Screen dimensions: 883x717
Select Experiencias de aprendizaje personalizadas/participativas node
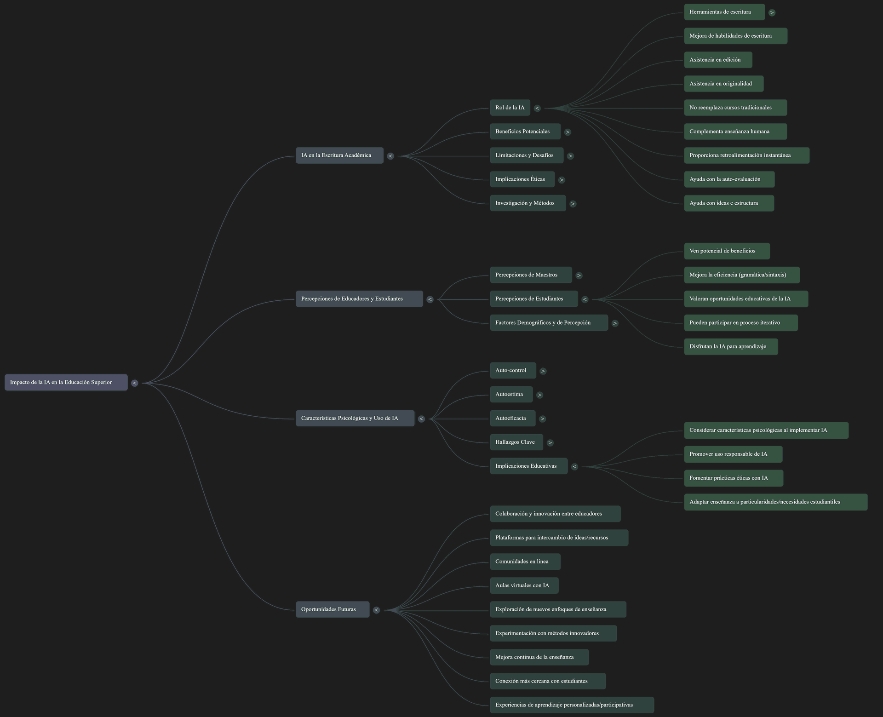[x=572, y=706]
